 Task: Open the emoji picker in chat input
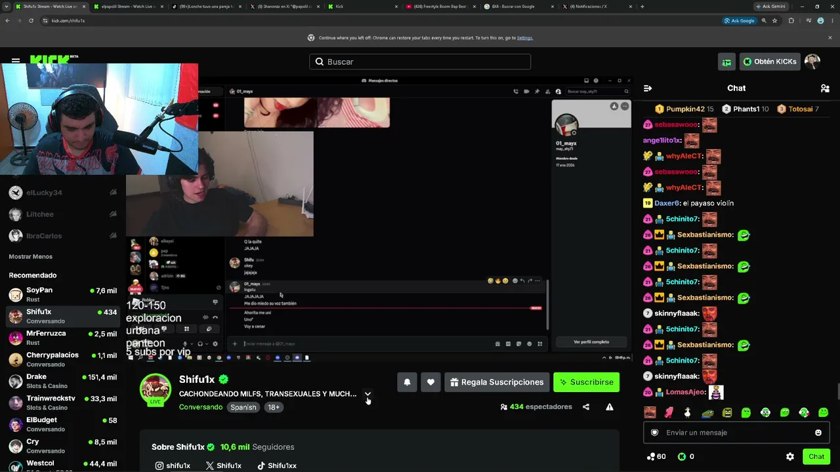coord(818,433)
